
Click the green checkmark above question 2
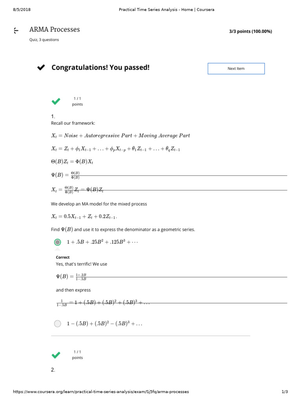pos(56,355)
